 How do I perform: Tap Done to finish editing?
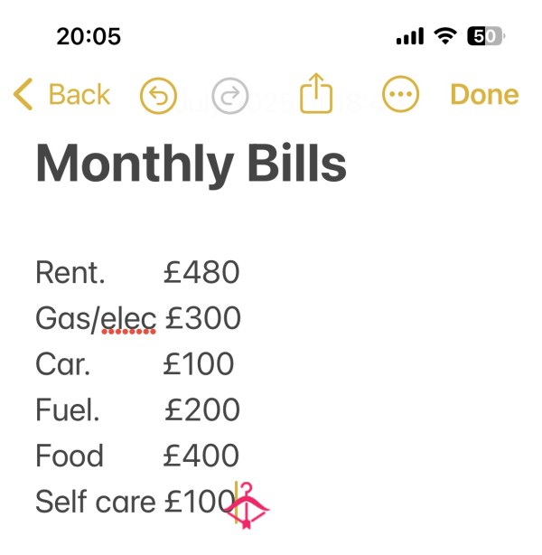pyautogui.click(x=485, y=95)
